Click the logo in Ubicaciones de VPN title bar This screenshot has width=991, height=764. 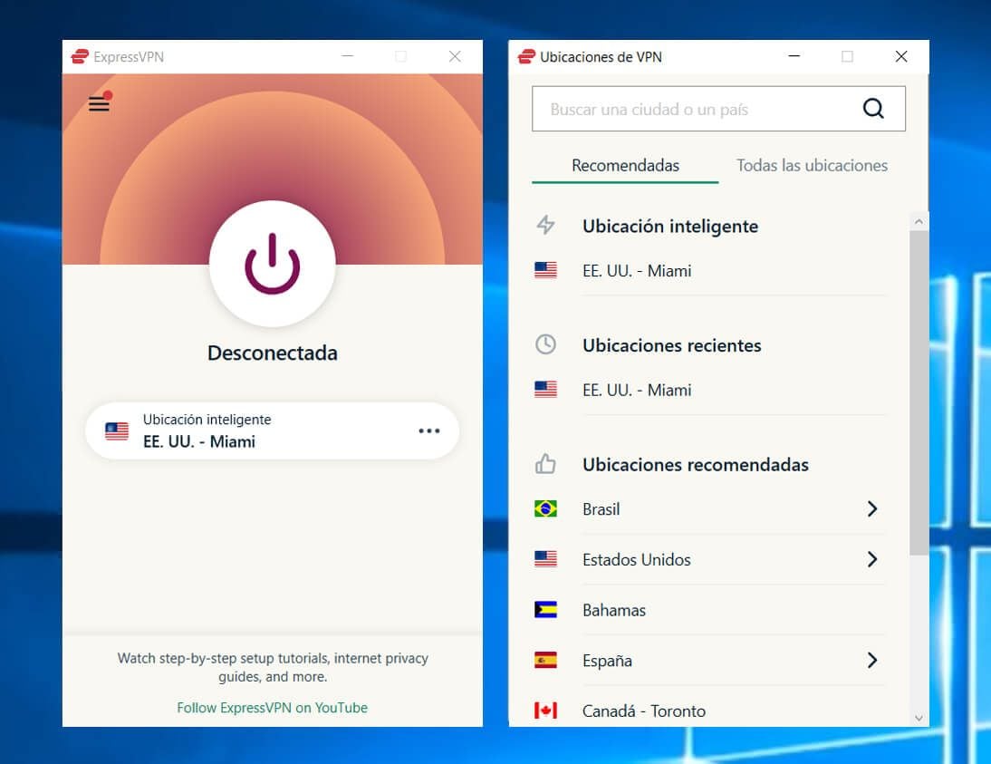[x=525, y=57]
